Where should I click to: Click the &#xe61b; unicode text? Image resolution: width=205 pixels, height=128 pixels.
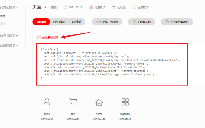pos(99,119)
